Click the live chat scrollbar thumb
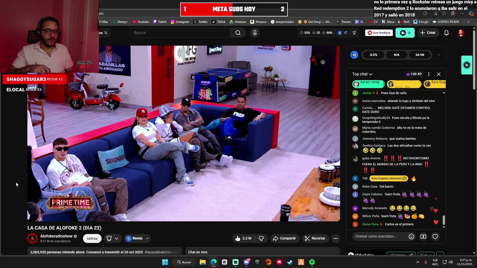The height and width of the screenshot is (268, 477). tap(443, 220)
